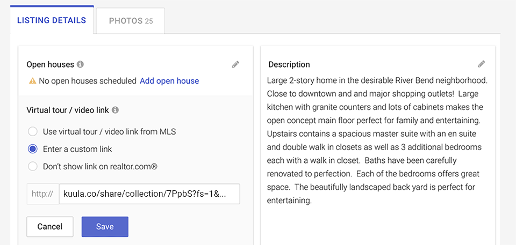
Task: Click the info icon beside Virtual tour / video link
Action: [115, 110]
